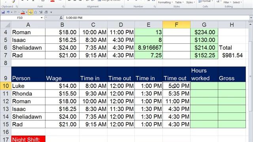
Task: Open the Undo history dropdown arrow
Action: pos(11,12)
